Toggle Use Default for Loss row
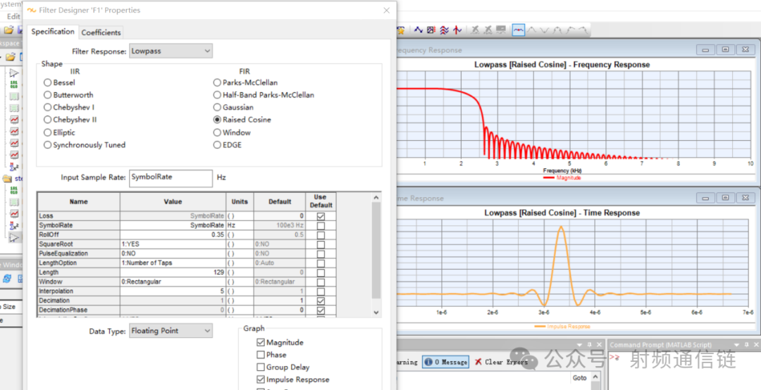Image resolution: width=761 pixels, height=390 pixels. (x=321, y=216)
